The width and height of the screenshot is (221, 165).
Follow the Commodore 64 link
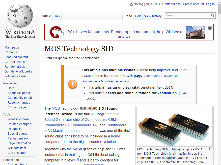[x=57, y=125]
